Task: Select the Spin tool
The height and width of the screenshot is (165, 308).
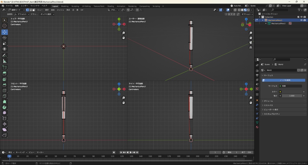Action: click(4, 107)
